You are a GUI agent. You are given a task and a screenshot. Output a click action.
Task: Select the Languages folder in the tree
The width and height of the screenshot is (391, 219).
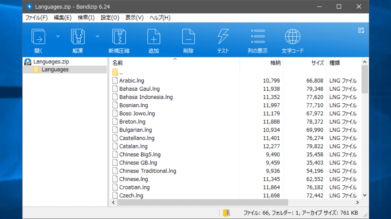pyautogui.click(x=55, y=70)
